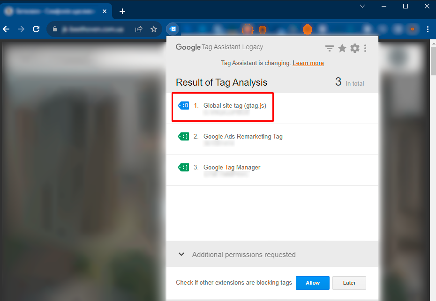This screenshot has height=301, width=436.
Task: Click the page vertical scrollbar
Action: coord(433,61)
